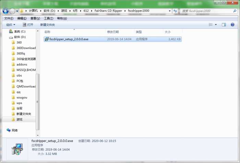Select 游戏 breadcrumb in the address bar
Viewport: 240px width, 163px height.
tap(64, 11)
